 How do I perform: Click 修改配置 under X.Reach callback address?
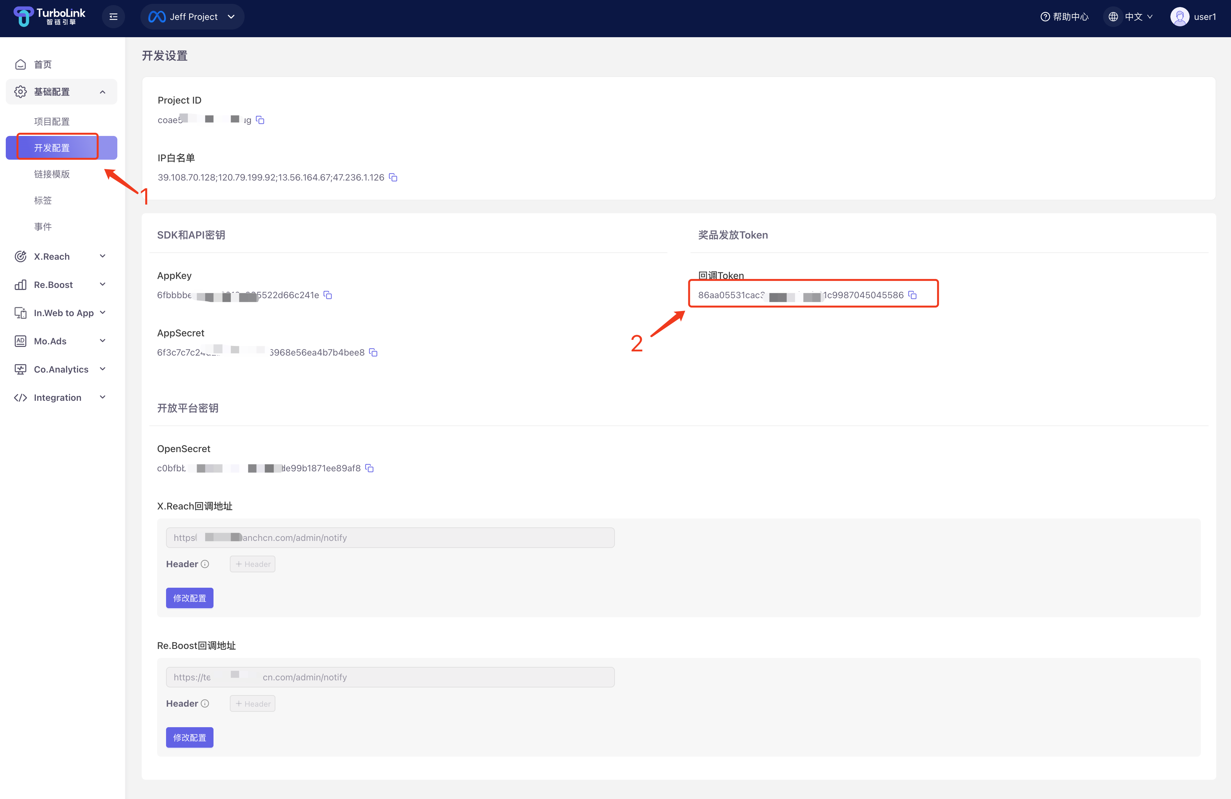pyautogui.click(x=189, y=598)
